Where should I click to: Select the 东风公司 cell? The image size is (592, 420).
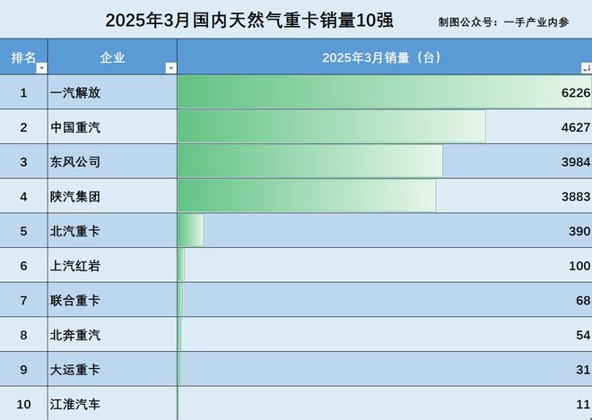click(x=112, y=162)
